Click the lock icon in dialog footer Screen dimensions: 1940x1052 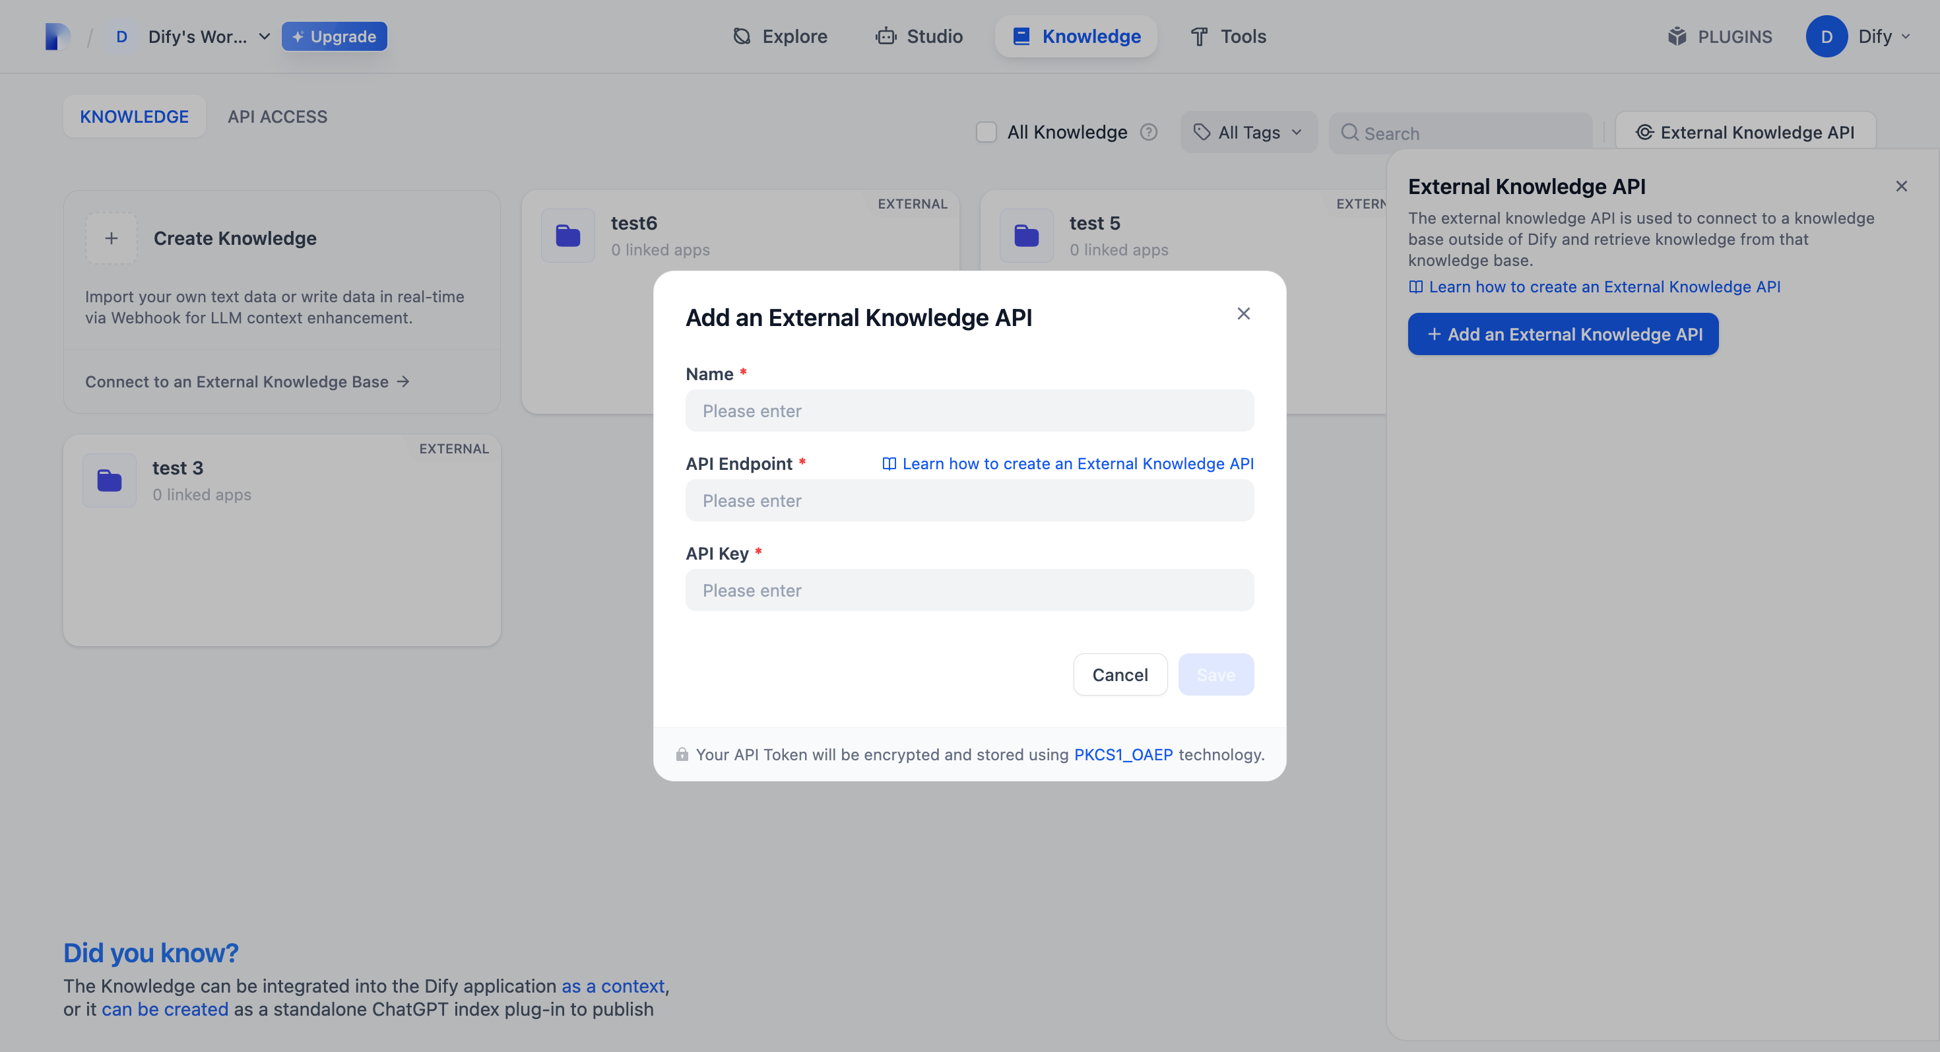pos(682,754)
